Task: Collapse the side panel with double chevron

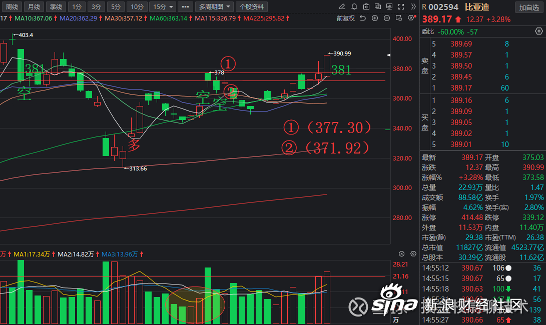Action: click(413, 6)
